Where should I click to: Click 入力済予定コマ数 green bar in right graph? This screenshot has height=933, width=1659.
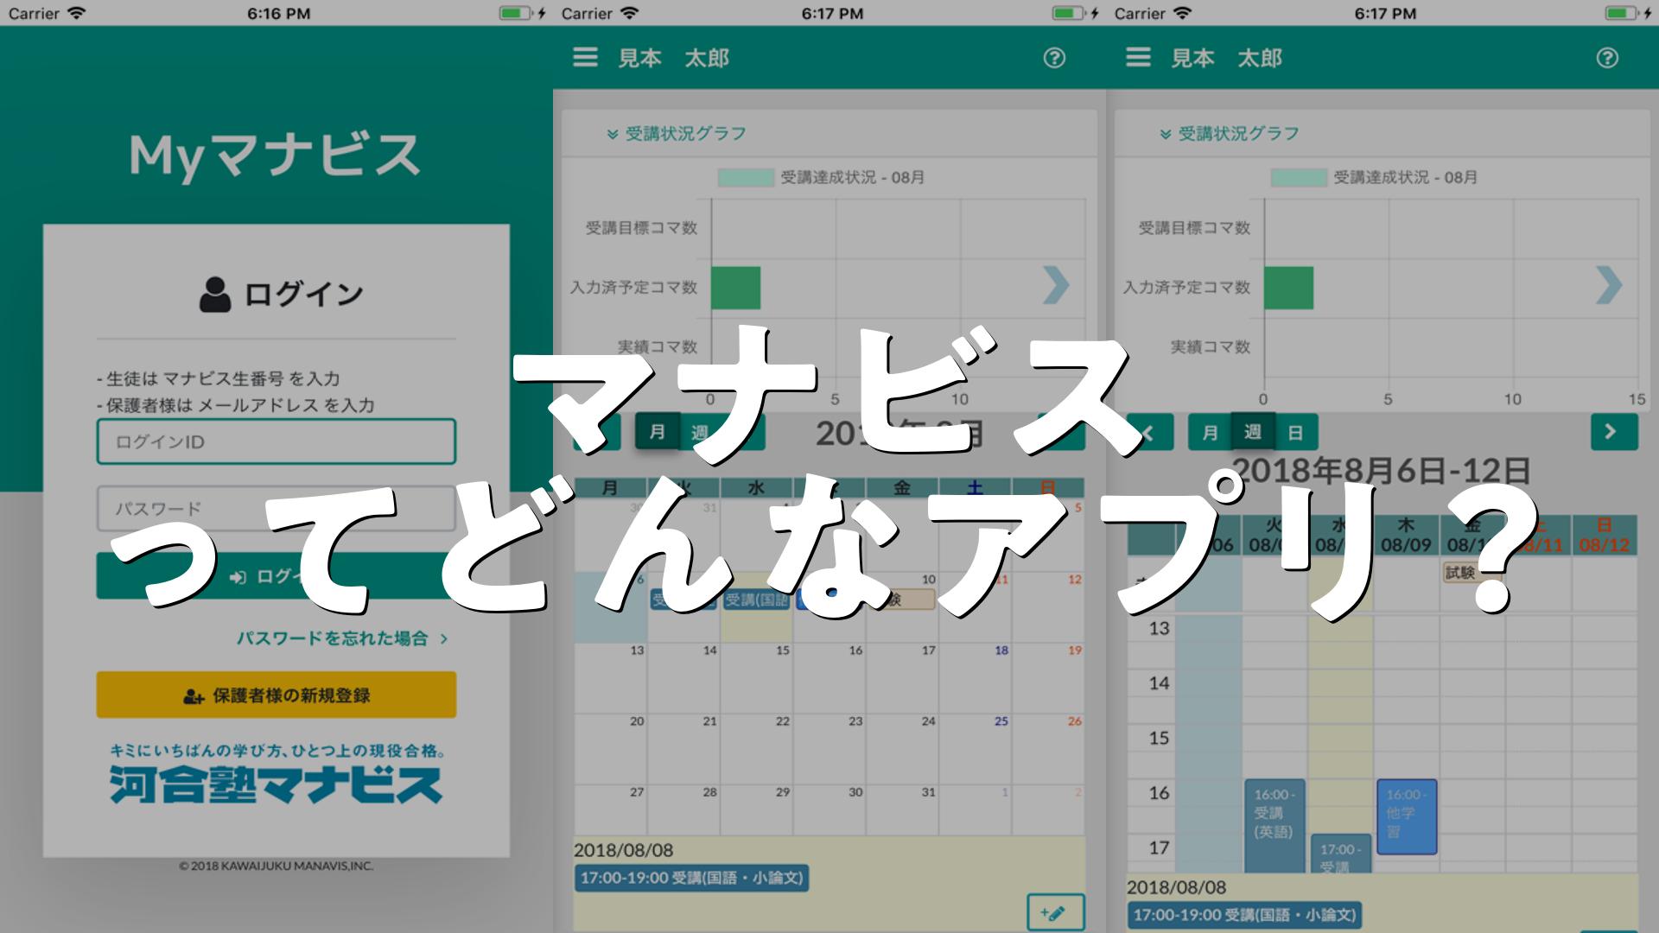click(x=1288, y=288)
